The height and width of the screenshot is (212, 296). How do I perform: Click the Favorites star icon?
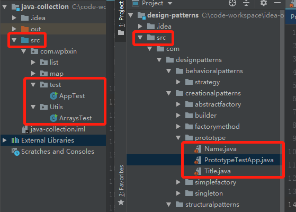(121, 202)
